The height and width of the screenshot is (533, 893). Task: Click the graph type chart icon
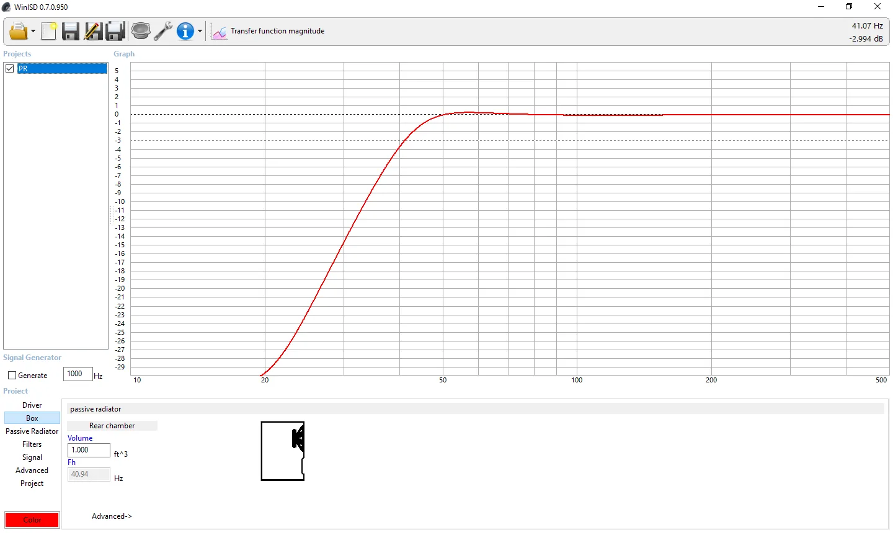[220, 32]
